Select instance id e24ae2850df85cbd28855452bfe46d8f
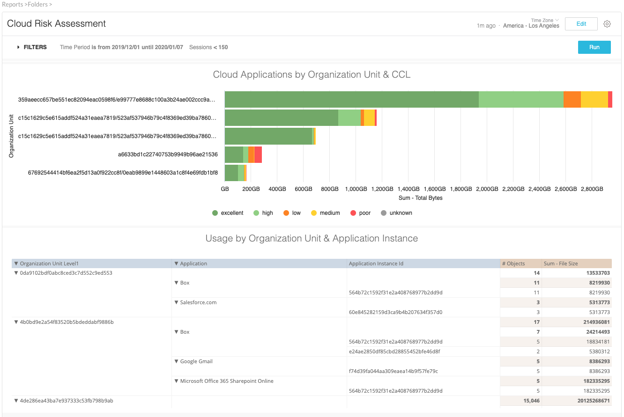624x417 pixels. coord(394,351)
